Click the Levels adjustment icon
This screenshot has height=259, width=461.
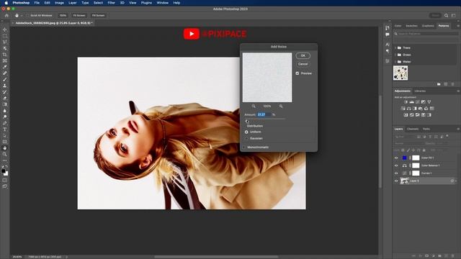tap(411, 102)
